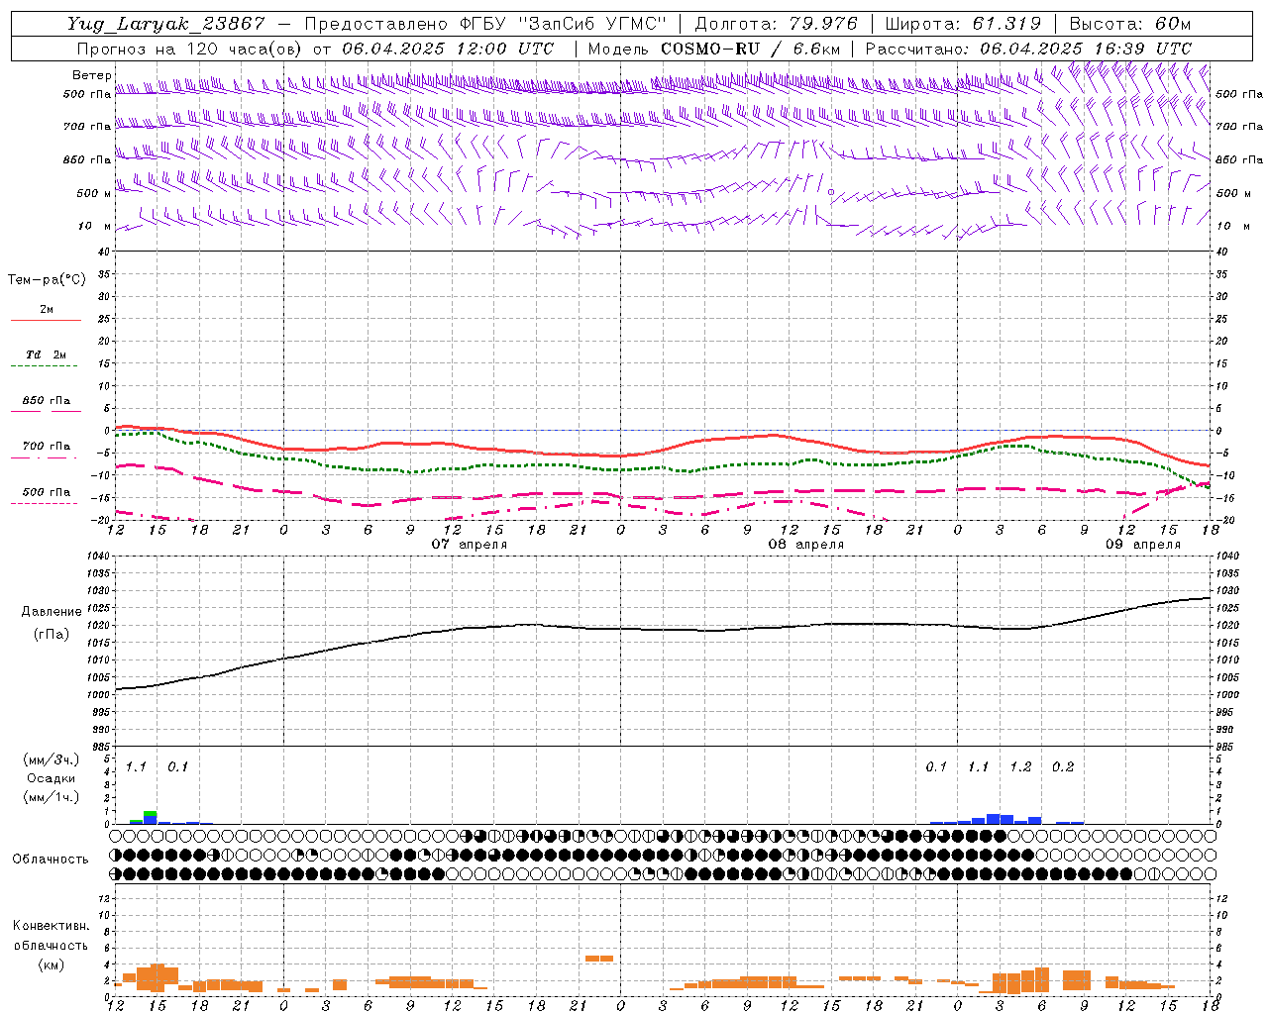Click the "Тем-ра(°C)" axis title
The image size is (1268, 1014).
pos(47,280)
